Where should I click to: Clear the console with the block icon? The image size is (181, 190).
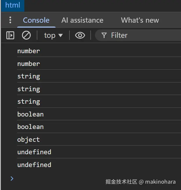(x=26, y=35)
